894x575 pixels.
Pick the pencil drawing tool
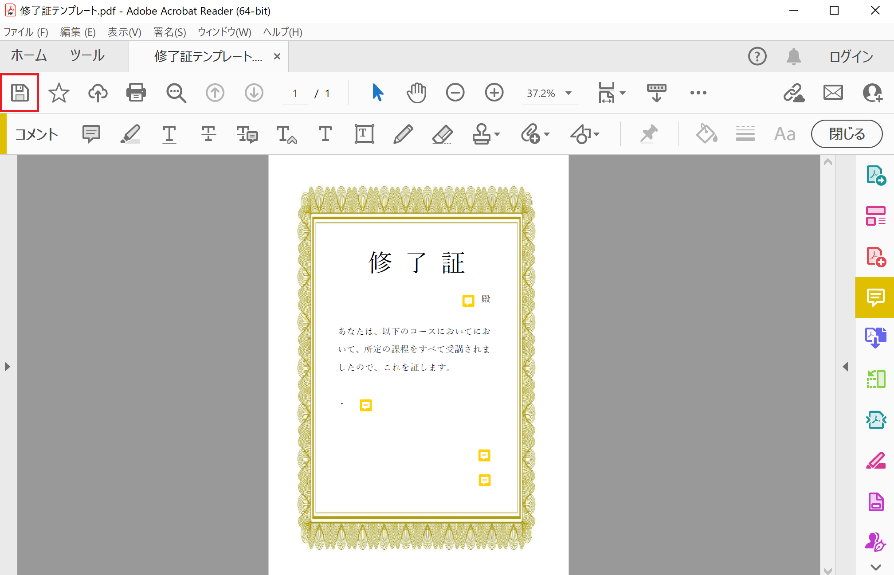pyautogui.click(x=403, y=134)
